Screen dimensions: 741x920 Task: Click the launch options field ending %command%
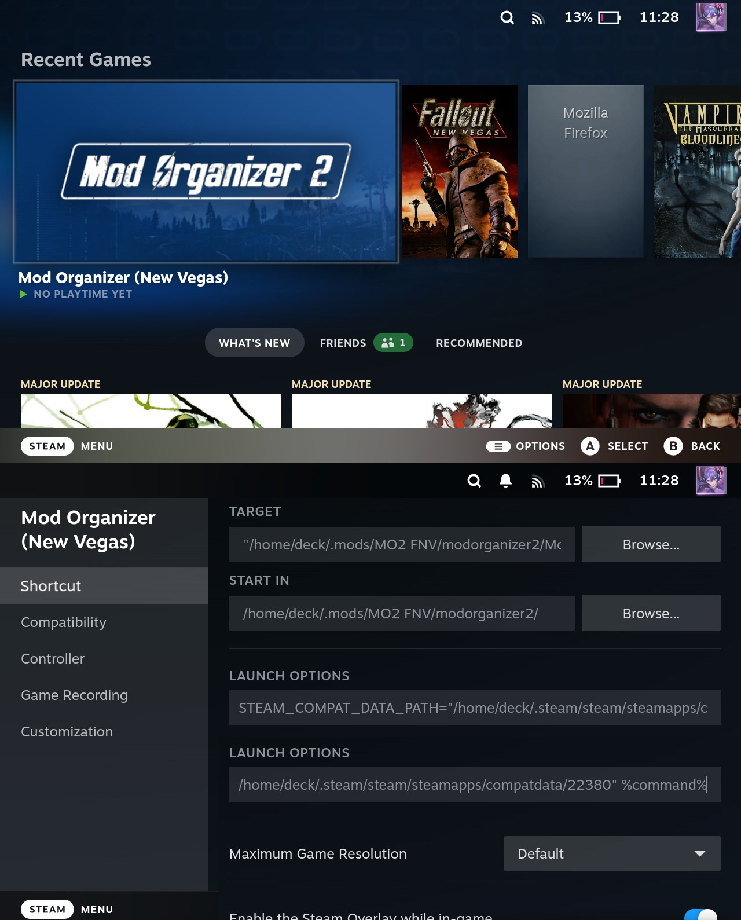(x=475, y=785)
